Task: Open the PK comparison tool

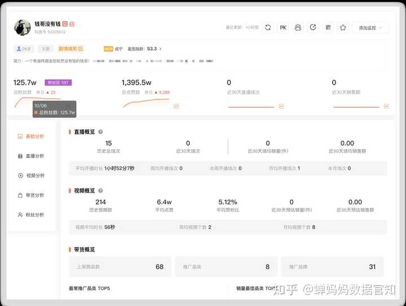Action: [x=283, y=28]
